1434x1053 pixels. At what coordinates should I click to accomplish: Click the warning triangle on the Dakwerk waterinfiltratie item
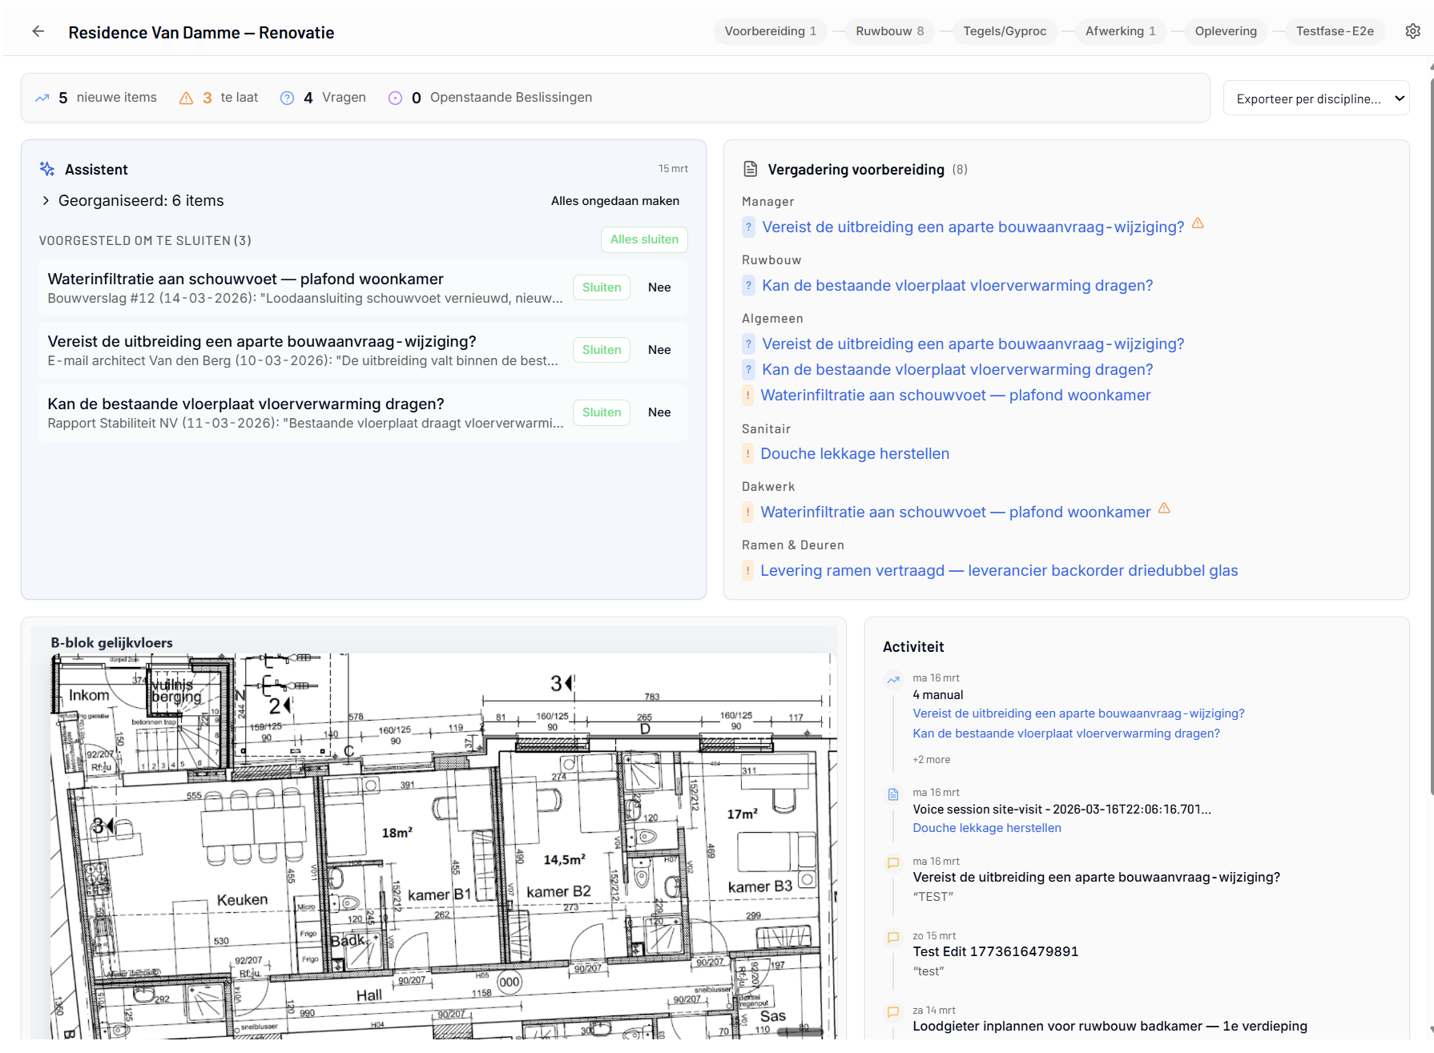click(1165, 508)
